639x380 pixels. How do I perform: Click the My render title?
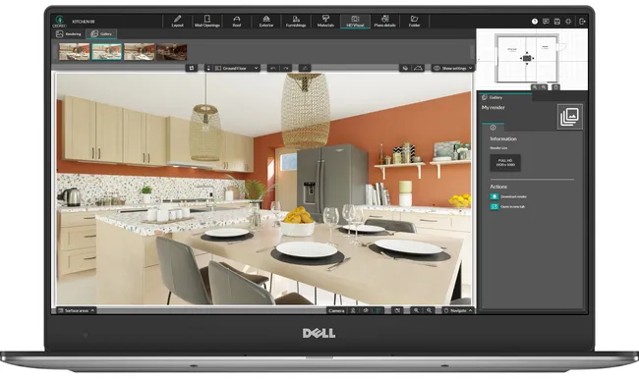pos(494,107)
